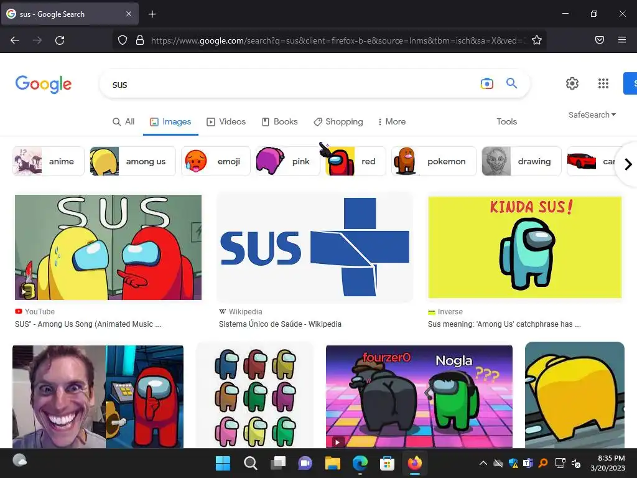Expand the SafeSearch dropdown
The height and width of the screenshot is (478, 637).
click(592, 115)
